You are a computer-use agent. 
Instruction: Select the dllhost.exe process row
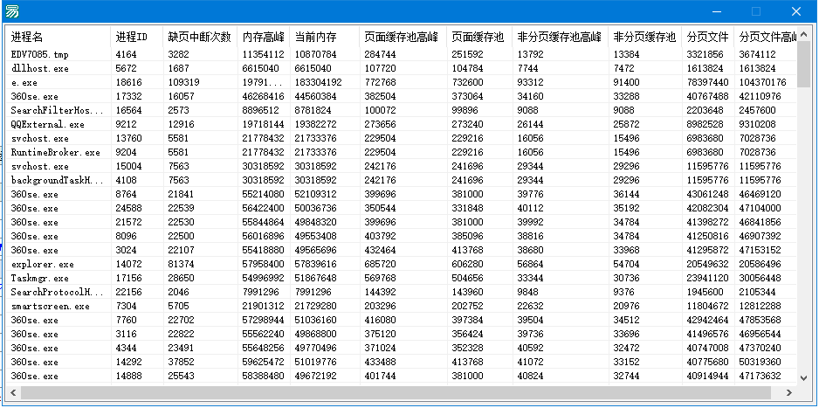click(x=401, y=68)
